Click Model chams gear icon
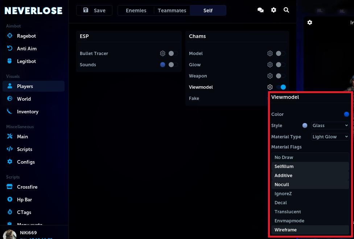The width and height of the screenshot is (354, 239). [x=270, y=53]
